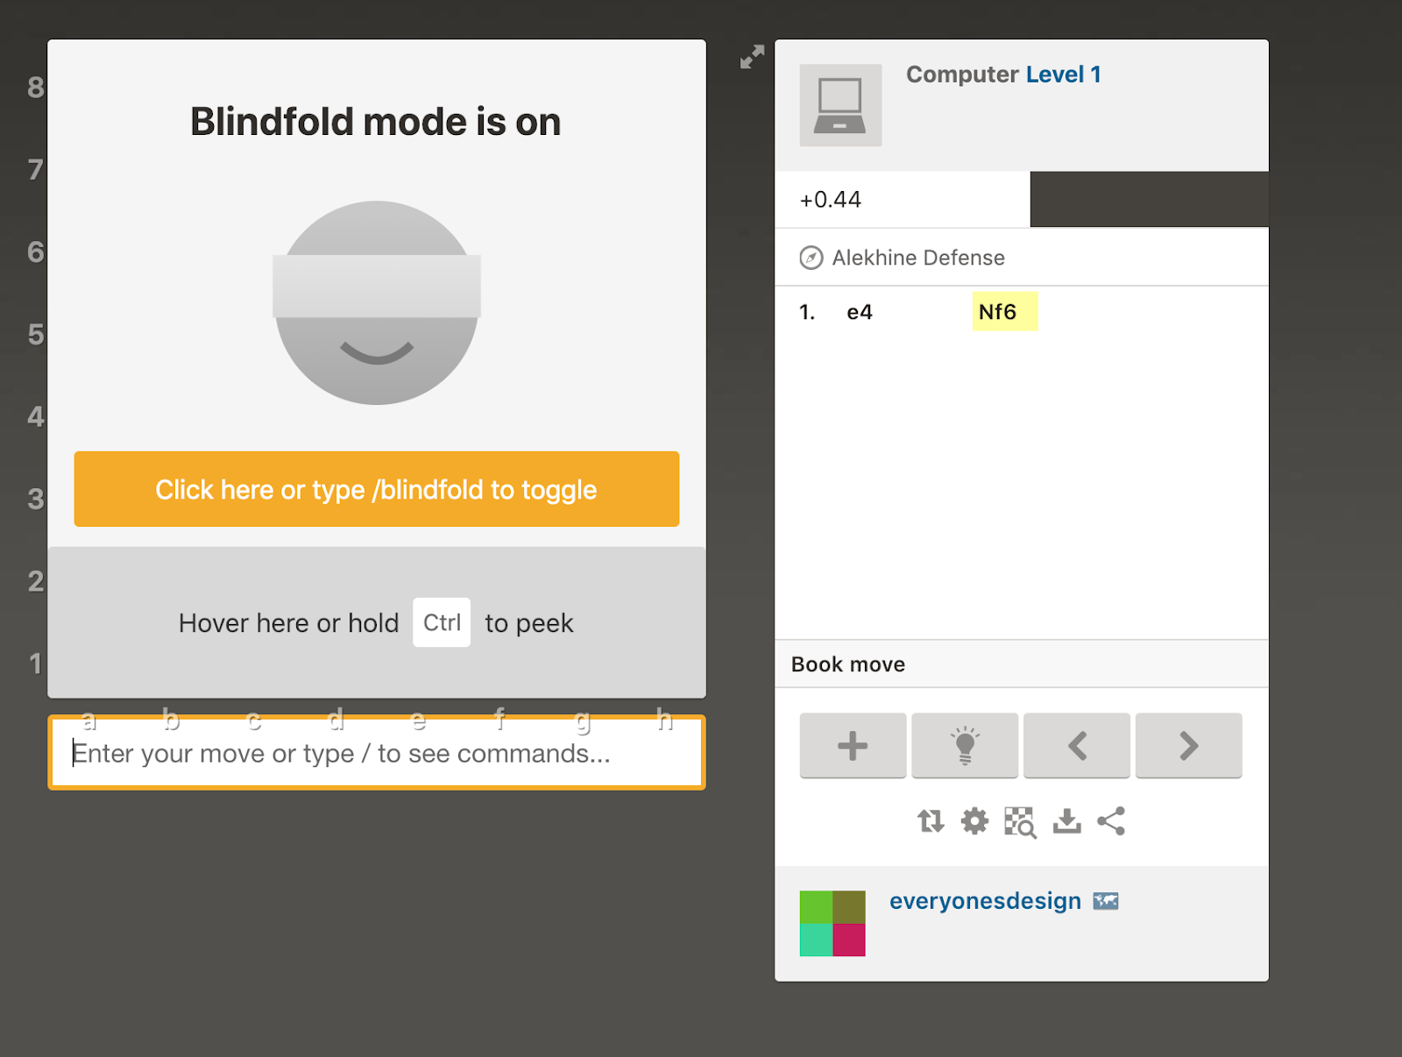Screen dimensions: 1402x1057
Task: Download the game PGN icon
Action: (x=1066, y=821)
